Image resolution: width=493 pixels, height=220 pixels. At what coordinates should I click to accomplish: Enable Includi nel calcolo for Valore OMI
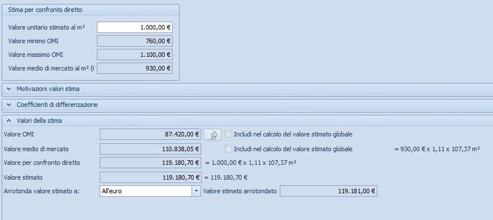coord(229,134)
